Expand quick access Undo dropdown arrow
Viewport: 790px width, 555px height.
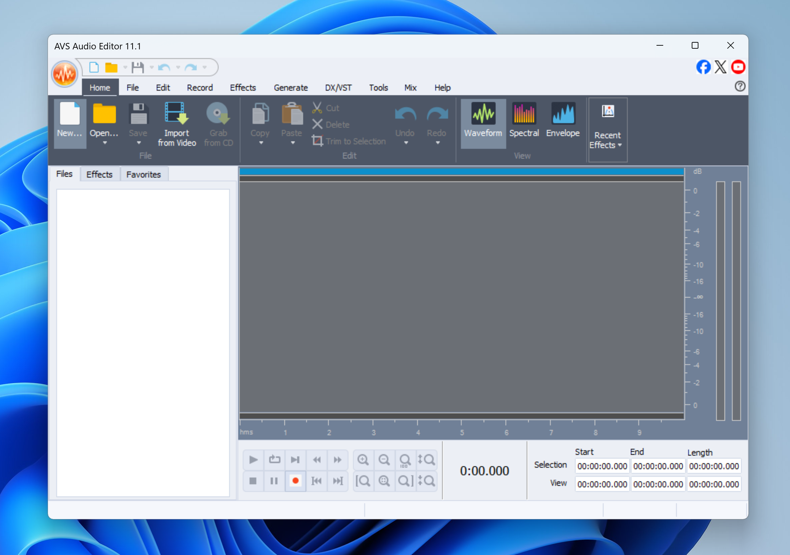click(178, 67)
